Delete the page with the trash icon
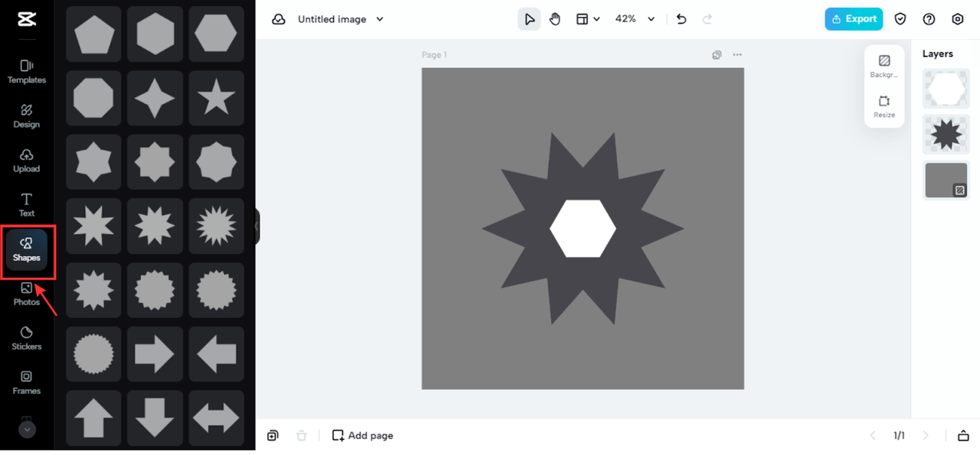Viewport: 980px width, 455px height. click(302, 436)
